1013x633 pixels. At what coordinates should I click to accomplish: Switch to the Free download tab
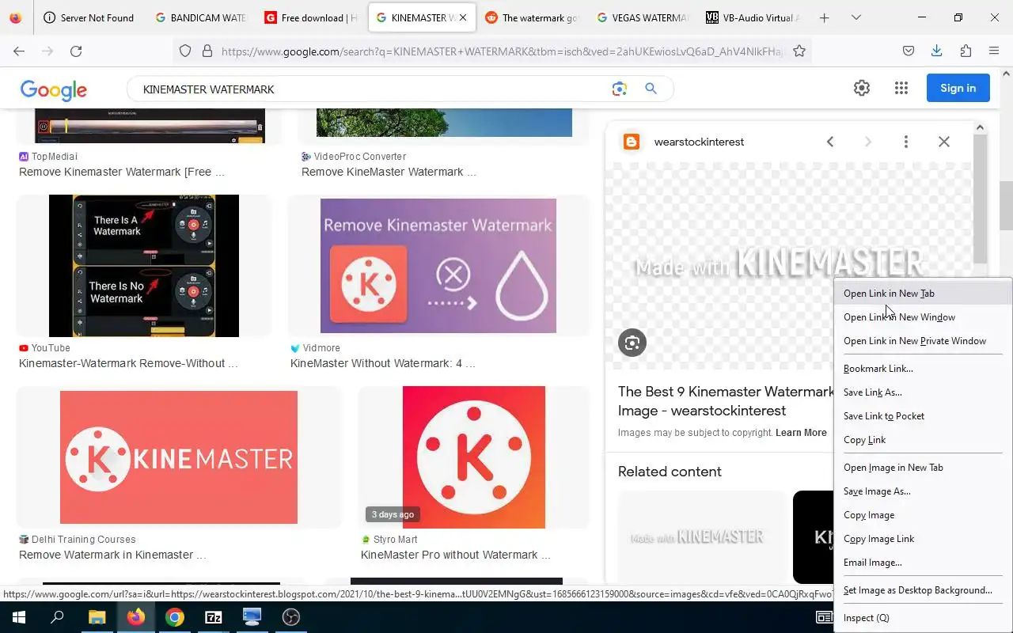(311, 17)
